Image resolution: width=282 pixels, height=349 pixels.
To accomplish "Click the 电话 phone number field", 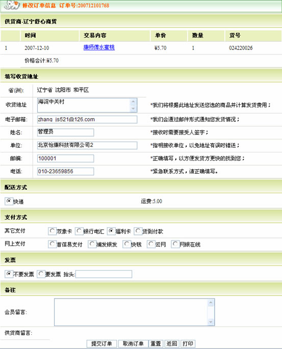I will 65,171.
